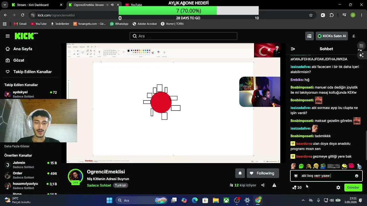Open the chest drops icon next to KICKs

[x=309, y=36]
